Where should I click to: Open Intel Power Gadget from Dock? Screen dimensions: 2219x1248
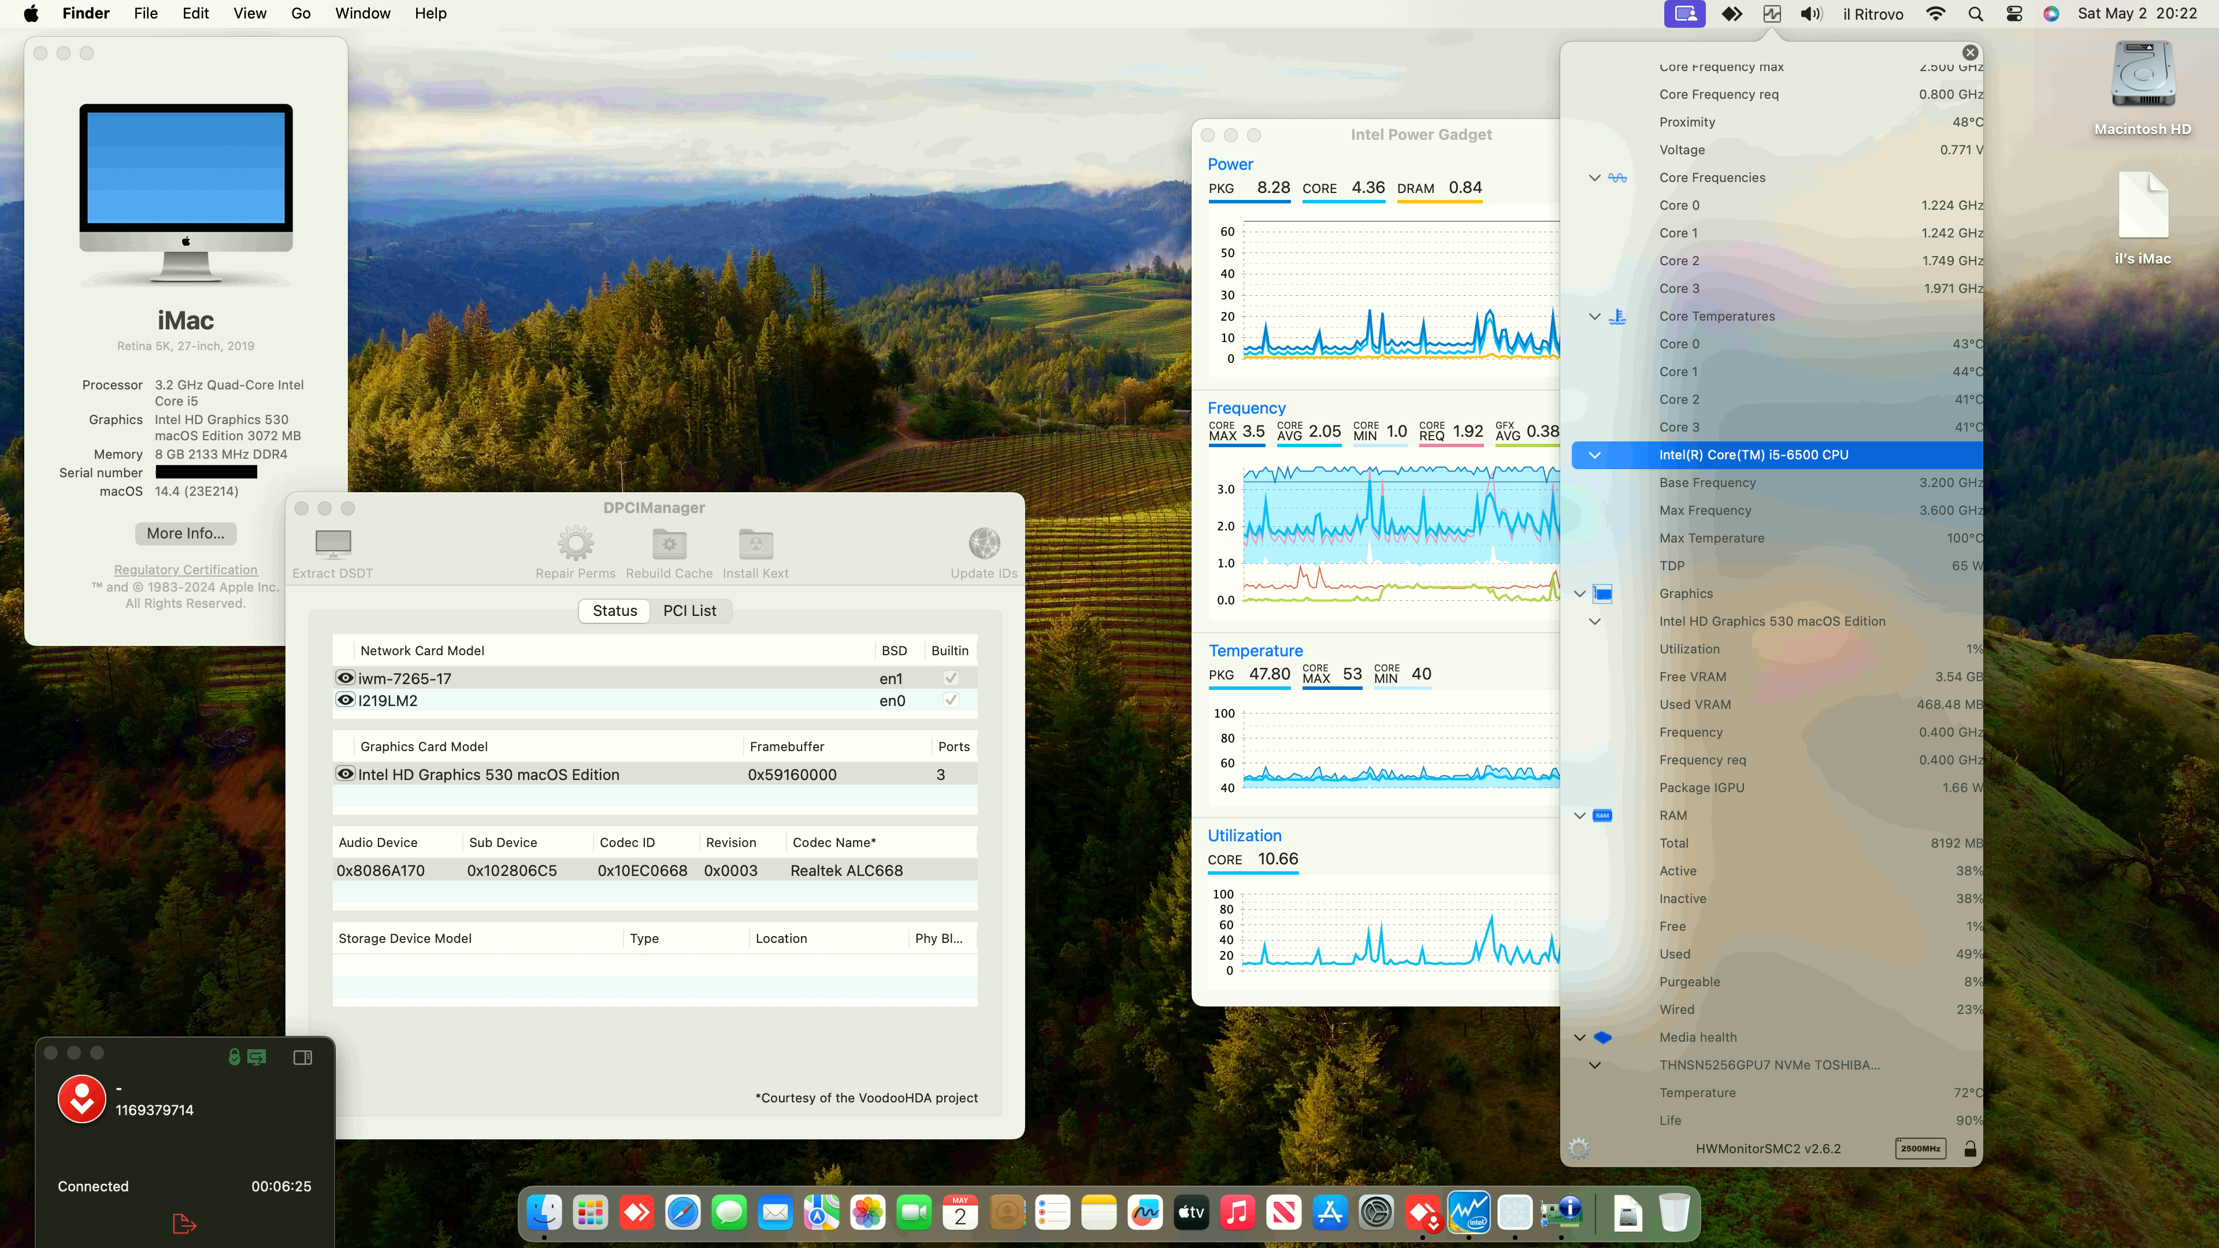pyautogui.click(x=1469, y=1213)
